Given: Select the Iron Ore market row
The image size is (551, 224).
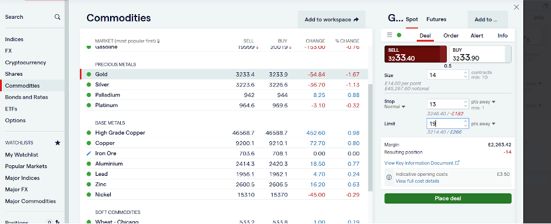Looking at the screenshot, I should click(224, 153).
